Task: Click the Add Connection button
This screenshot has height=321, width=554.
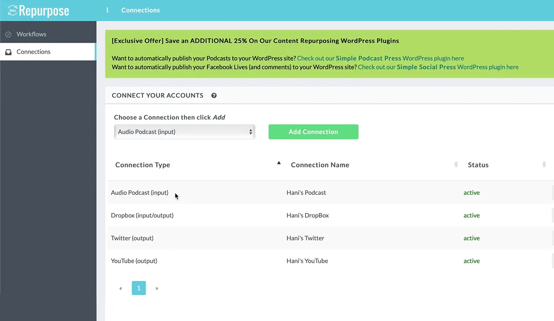Action: 313,132
